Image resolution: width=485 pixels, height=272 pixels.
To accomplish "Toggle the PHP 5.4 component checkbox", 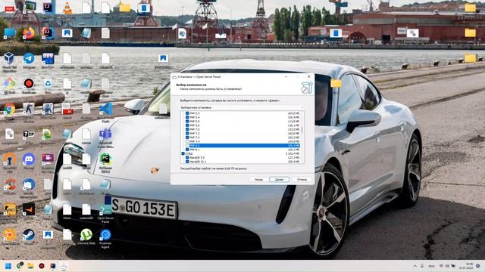I will (187, 117).
